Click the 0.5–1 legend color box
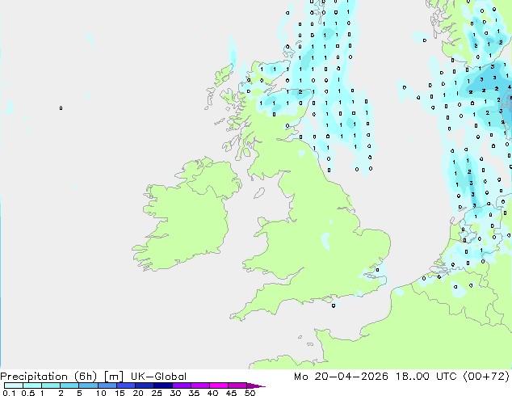This screenshot has height=396, width=512. (x=32, y=385)
